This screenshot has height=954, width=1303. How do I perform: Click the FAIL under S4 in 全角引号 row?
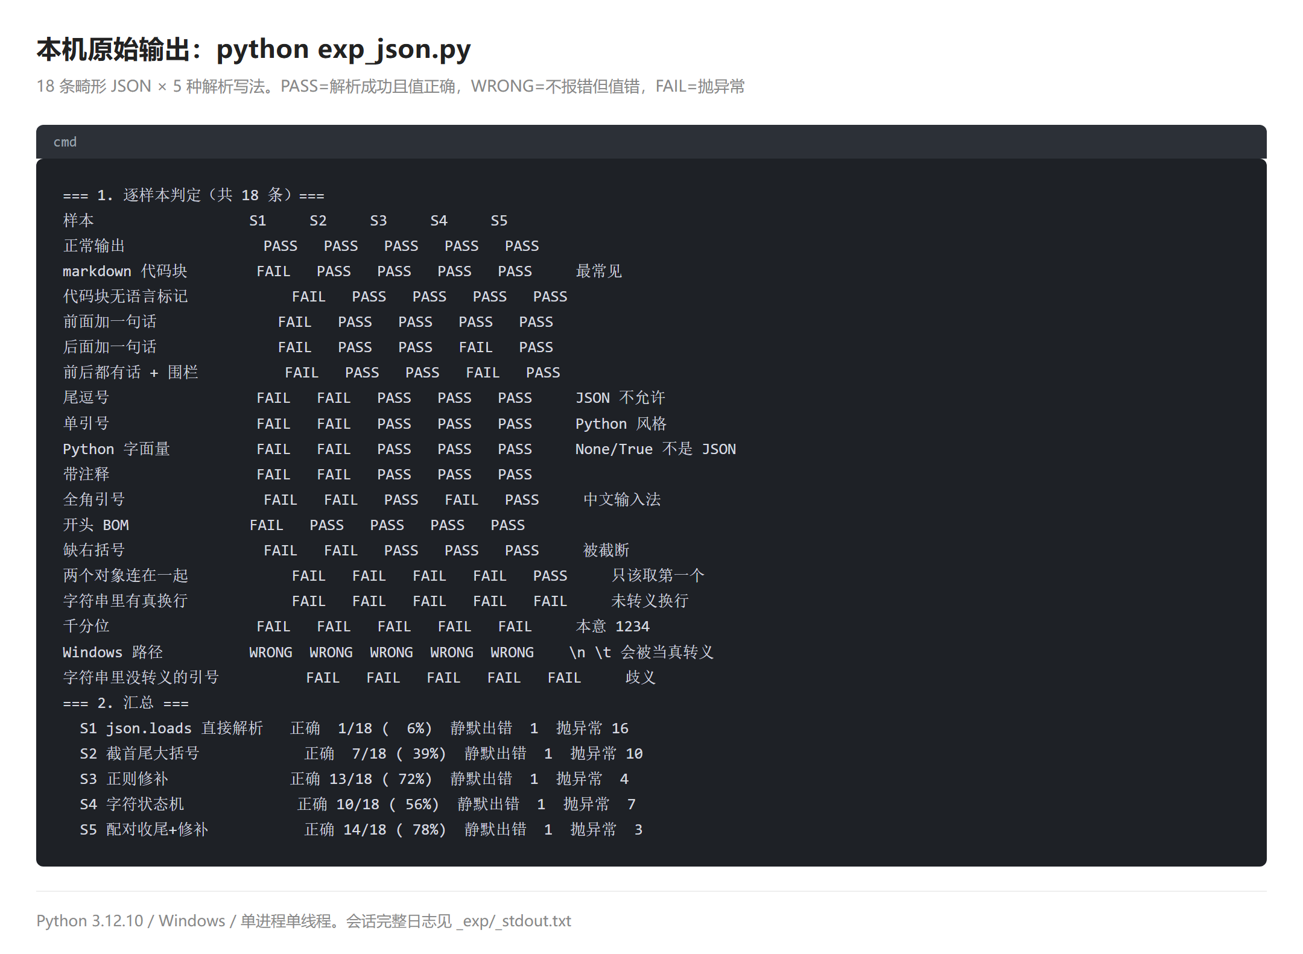[x=461, y=500]
